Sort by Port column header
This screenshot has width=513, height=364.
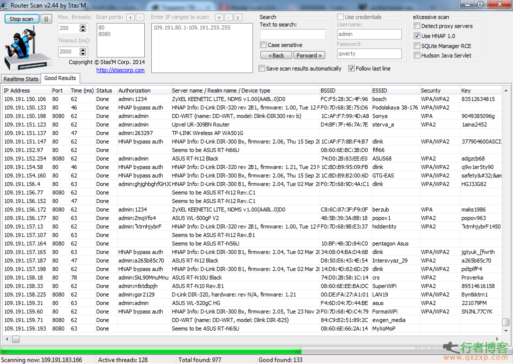tap(60, 90)
